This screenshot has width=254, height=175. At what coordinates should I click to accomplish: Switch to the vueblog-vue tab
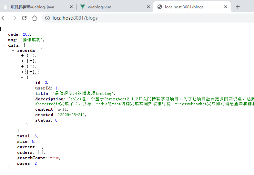click(115, 7)
